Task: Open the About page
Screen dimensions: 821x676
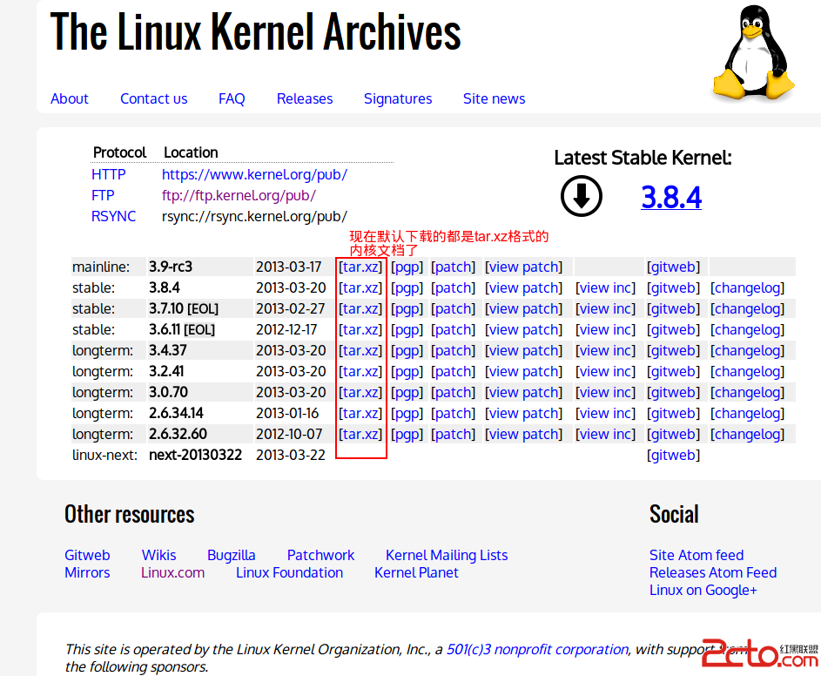Action: pos(70,98)
